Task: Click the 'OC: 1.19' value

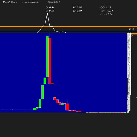Action: (106, 7)
